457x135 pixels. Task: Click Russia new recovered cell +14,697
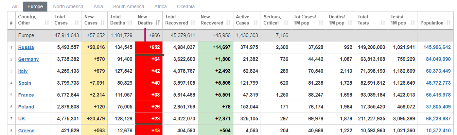[x=215, y=47]
